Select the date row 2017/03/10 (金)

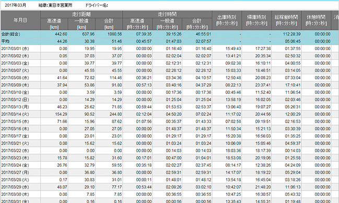(x=15, y=92)
